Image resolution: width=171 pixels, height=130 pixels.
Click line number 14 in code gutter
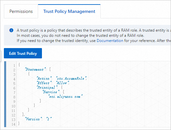coord(14,124)
